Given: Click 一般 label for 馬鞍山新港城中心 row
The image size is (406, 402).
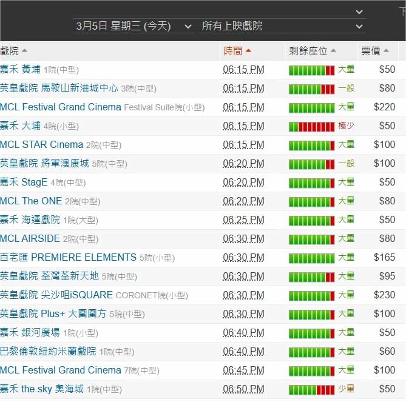Looking at the screenshot, I should pos(346,88).
